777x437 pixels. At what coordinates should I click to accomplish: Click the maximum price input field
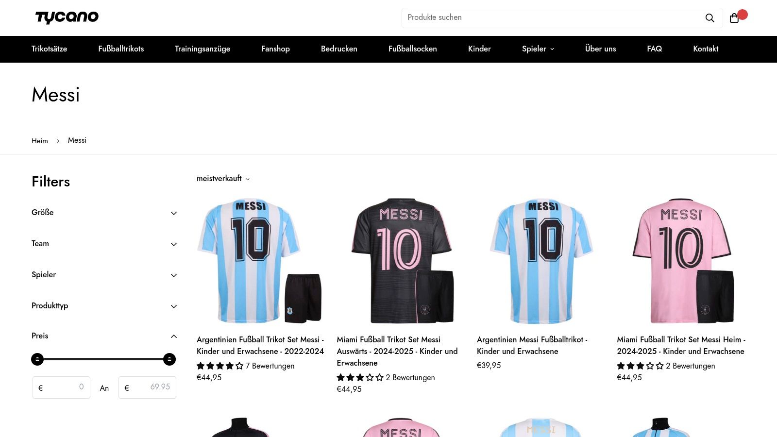[x=147, y=387]
